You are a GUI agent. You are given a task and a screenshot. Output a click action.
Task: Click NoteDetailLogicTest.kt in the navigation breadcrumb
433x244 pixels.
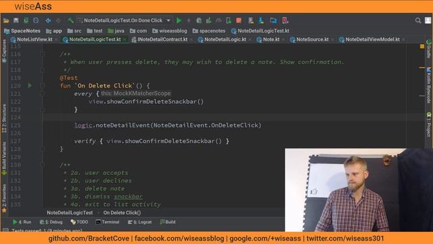point(260,30)
